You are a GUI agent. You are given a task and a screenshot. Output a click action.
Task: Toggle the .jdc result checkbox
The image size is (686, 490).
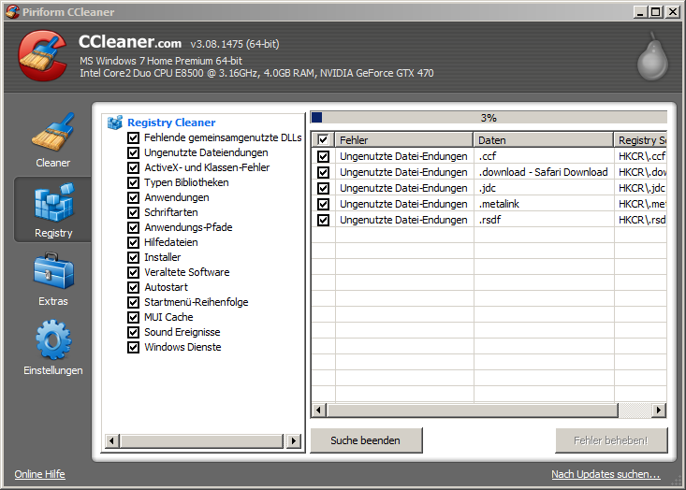click(x=323, y=188)
